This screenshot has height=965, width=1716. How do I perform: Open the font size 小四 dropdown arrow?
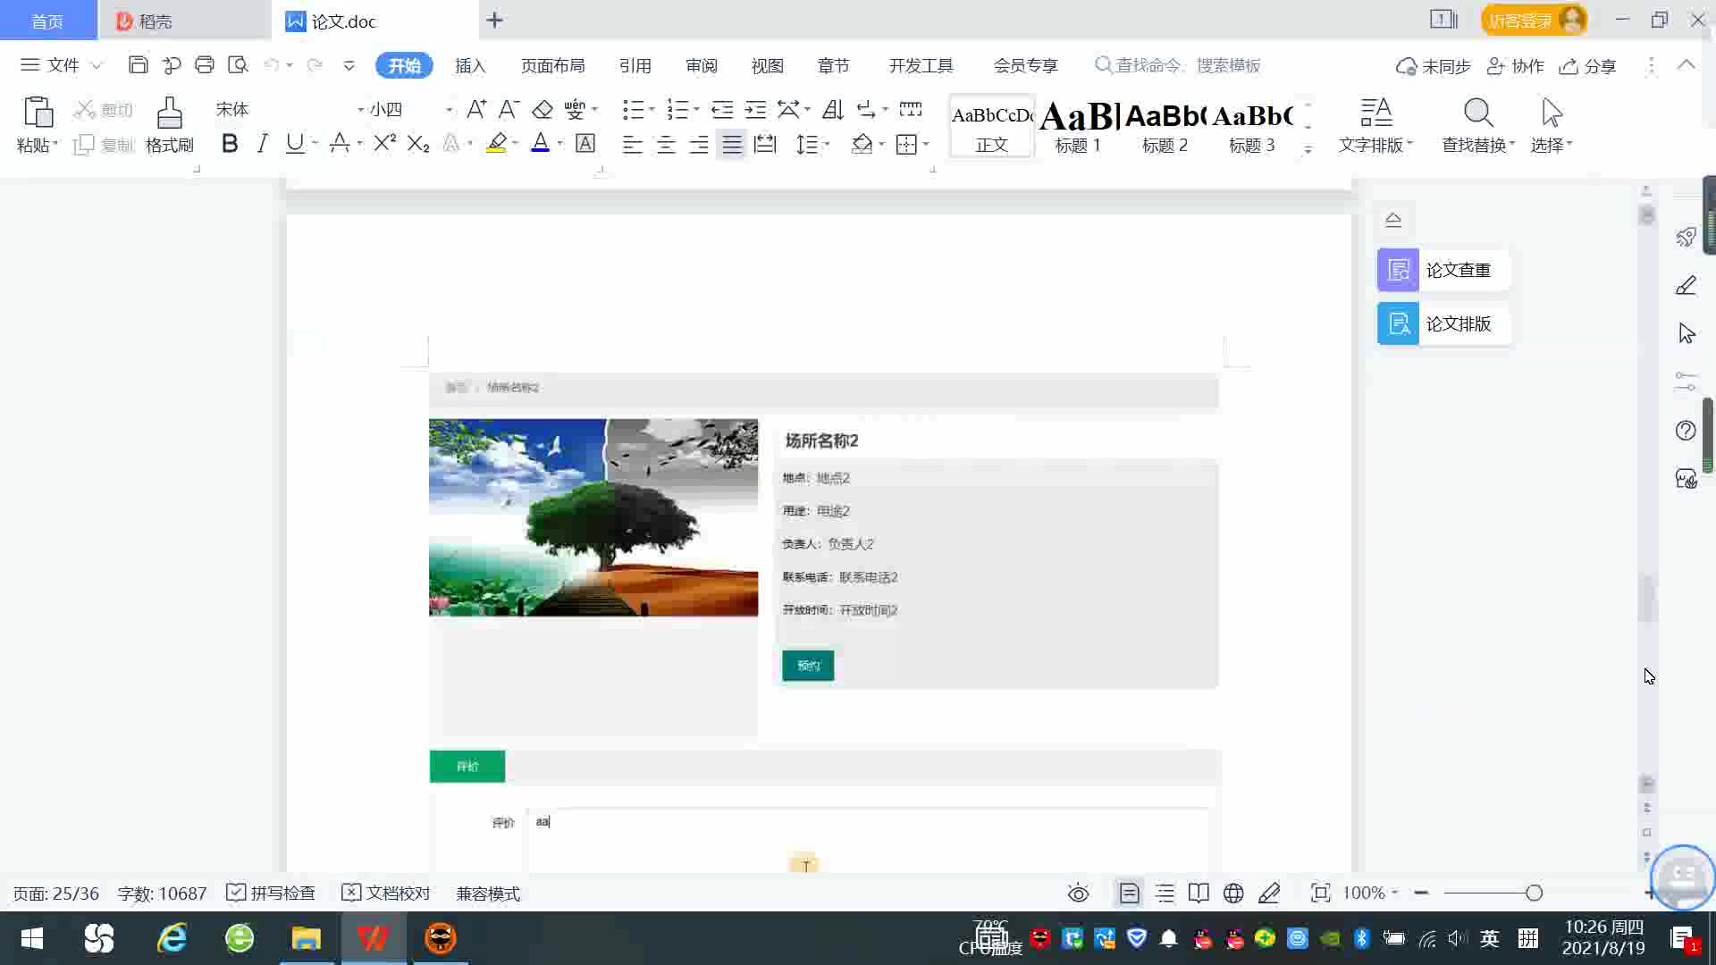pos(449,110)
